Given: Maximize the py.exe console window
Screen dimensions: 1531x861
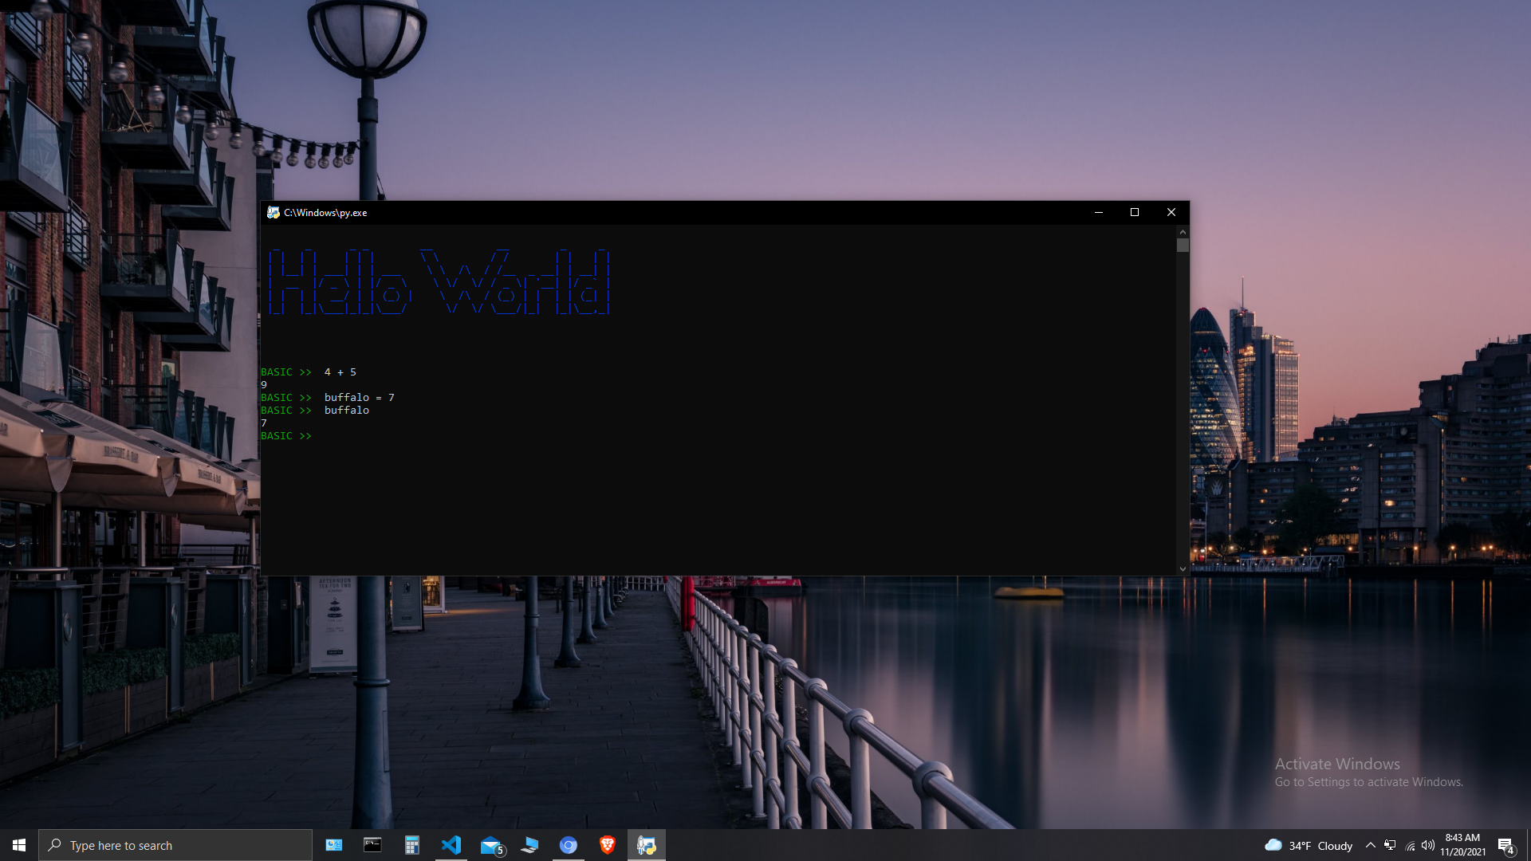Looking at the screenshot, I should 1135,212.
